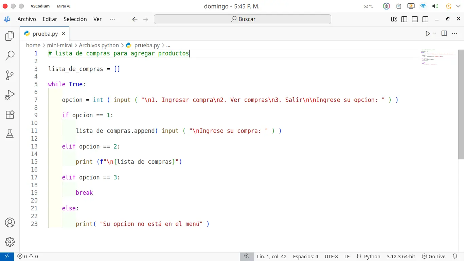464x261 pixels.
Task: Open the Manage gear menu
Action: (10, 242)
